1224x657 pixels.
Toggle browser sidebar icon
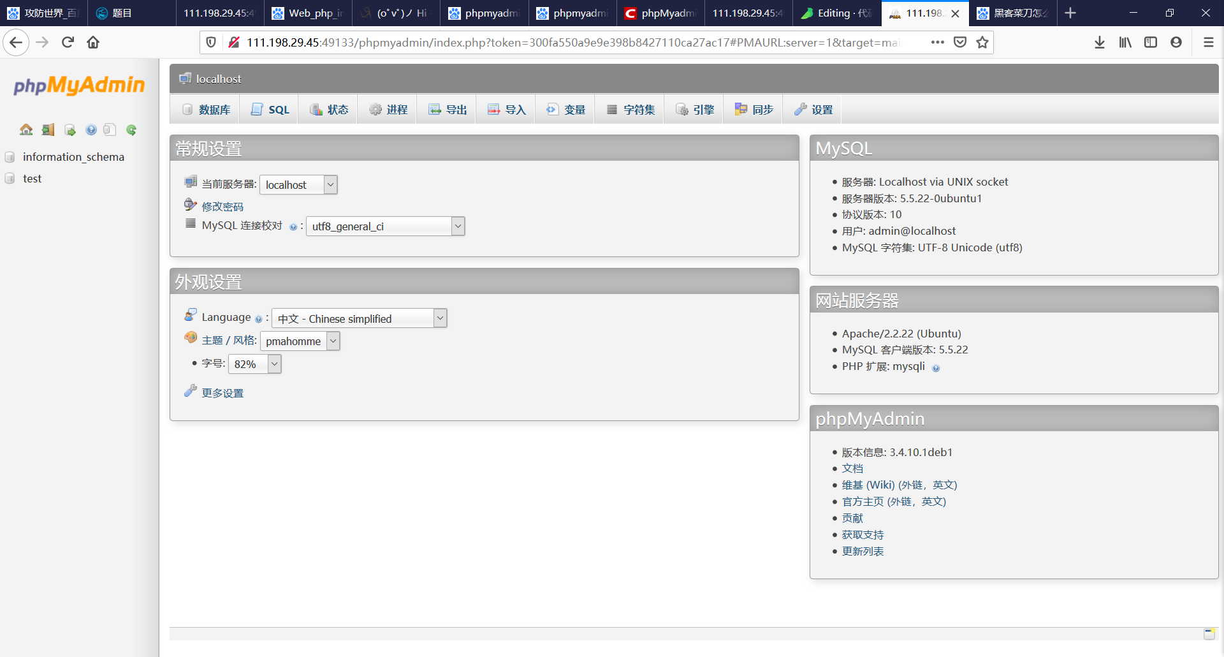point(1151,43)
